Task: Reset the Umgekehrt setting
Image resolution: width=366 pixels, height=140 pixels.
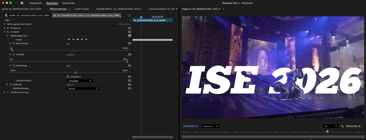Action: pyautogui.click(x=130, y=77)
